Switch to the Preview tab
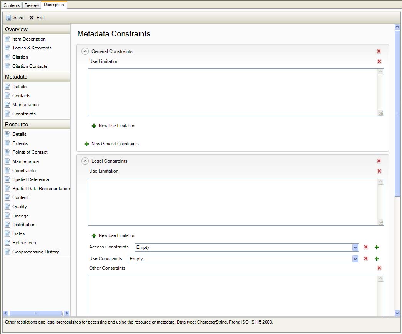402x334 pixels. point(32,5)
